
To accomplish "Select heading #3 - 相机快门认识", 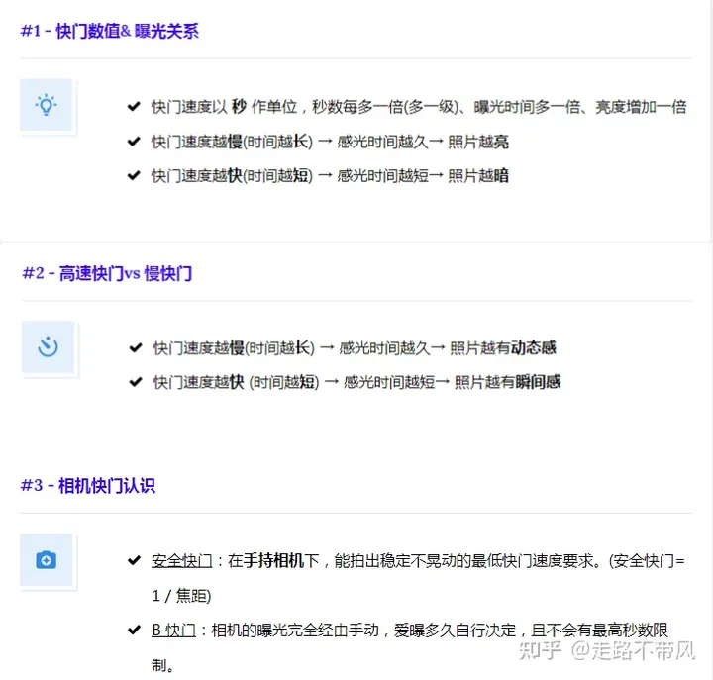I will [87, 486].
